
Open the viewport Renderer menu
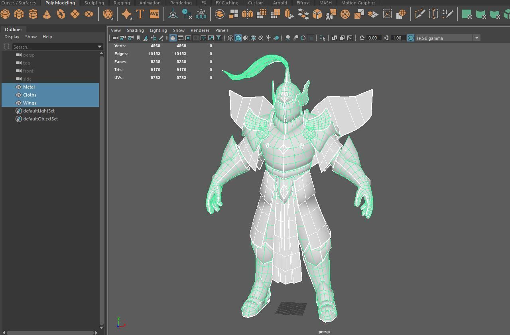200,30
